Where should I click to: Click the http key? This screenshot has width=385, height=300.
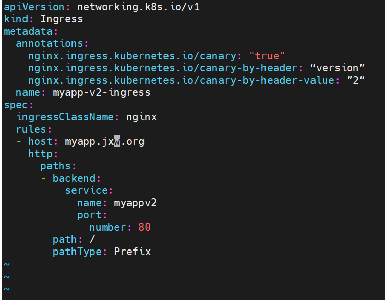pyautogui.click(x=40, y=154)
